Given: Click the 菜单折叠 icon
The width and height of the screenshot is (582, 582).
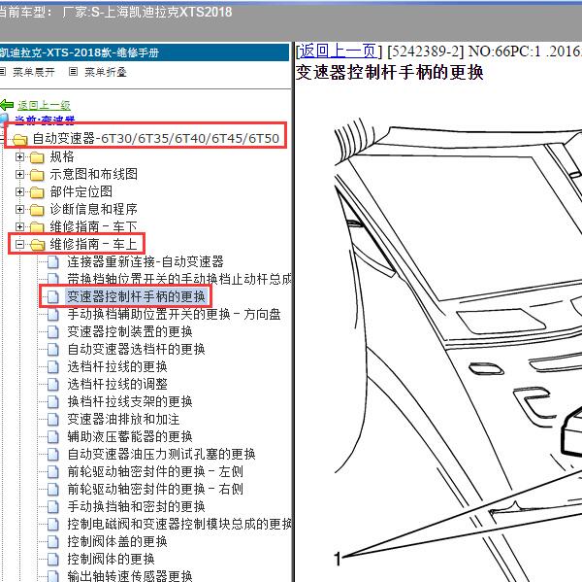Looking at the screenshot, I should pos(74,72).
